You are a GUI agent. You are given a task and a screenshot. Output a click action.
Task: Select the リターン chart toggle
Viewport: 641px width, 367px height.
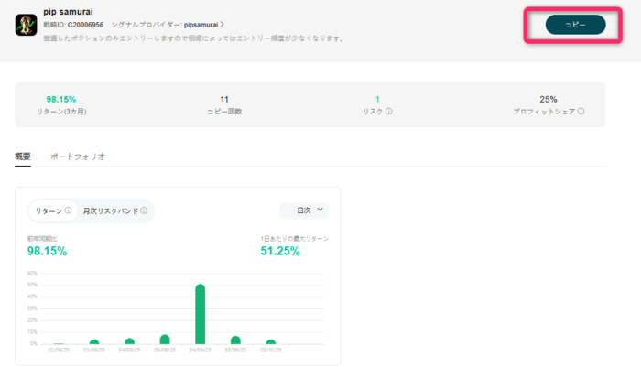49,210
